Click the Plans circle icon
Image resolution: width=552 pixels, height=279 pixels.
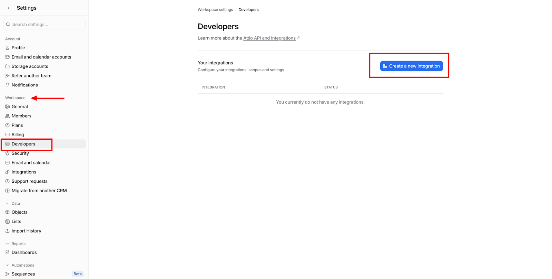coord(7,125)
